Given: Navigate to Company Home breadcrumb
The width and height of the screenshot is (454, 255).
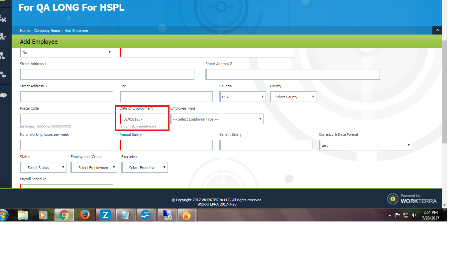Looking at the screenshot, I should coord(47,31).
